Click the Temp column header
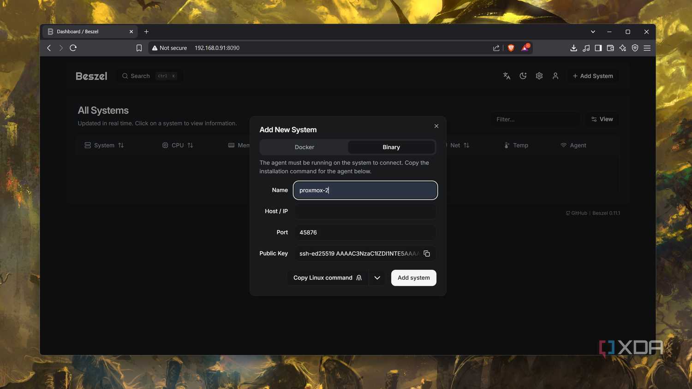The image size is (692, 389). (x=516, y=145)
